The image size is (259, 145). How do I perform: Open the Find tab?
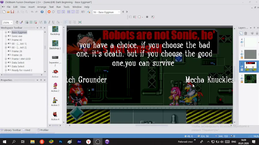pos(26,130)
